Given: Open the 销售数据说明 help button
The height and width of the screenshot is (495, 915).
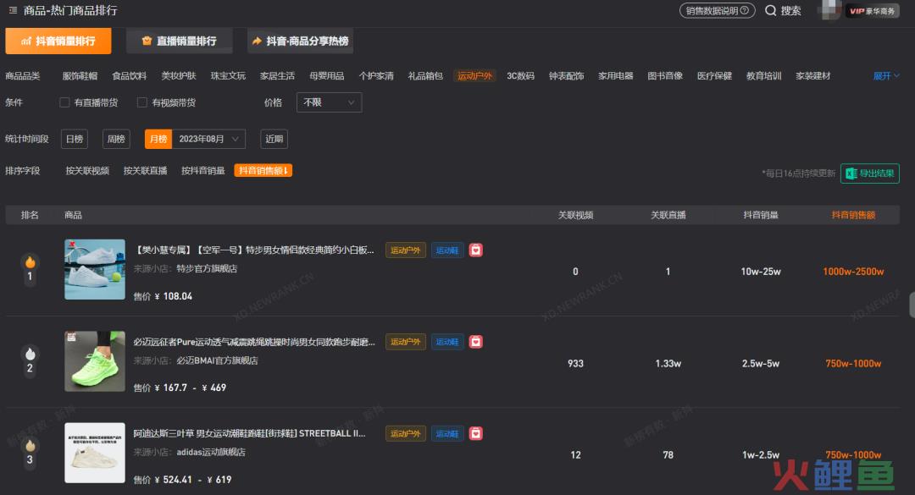Looking at the screenshot, I should coord(718,10).
